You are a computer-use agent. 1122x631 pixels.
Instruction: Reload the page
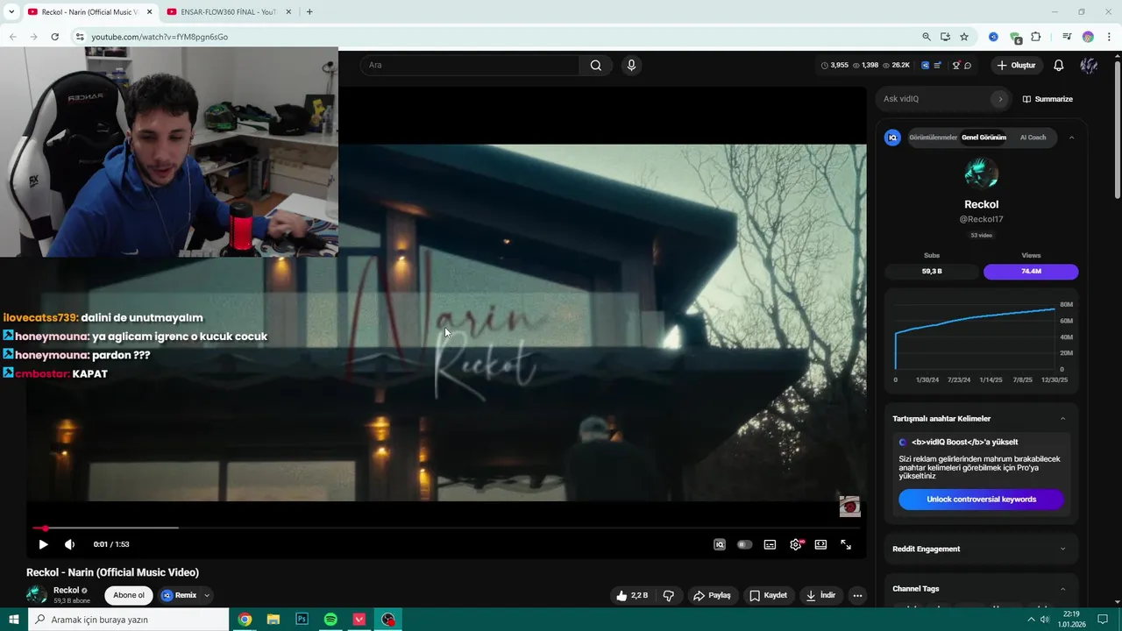tap(54, 37)
